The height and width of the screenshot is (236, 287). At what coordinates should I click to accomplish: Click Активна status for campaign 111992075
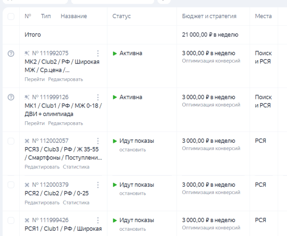coord(131,53)
